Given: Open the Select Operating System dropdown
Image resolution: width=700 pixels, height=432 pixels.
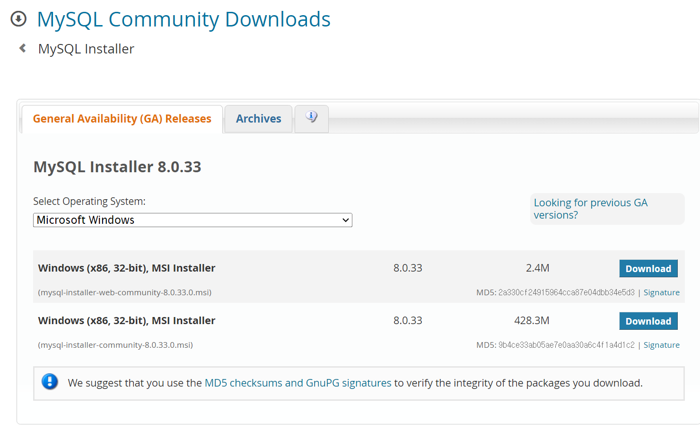Looking at the screenshot, I should [x=192, y=220].
